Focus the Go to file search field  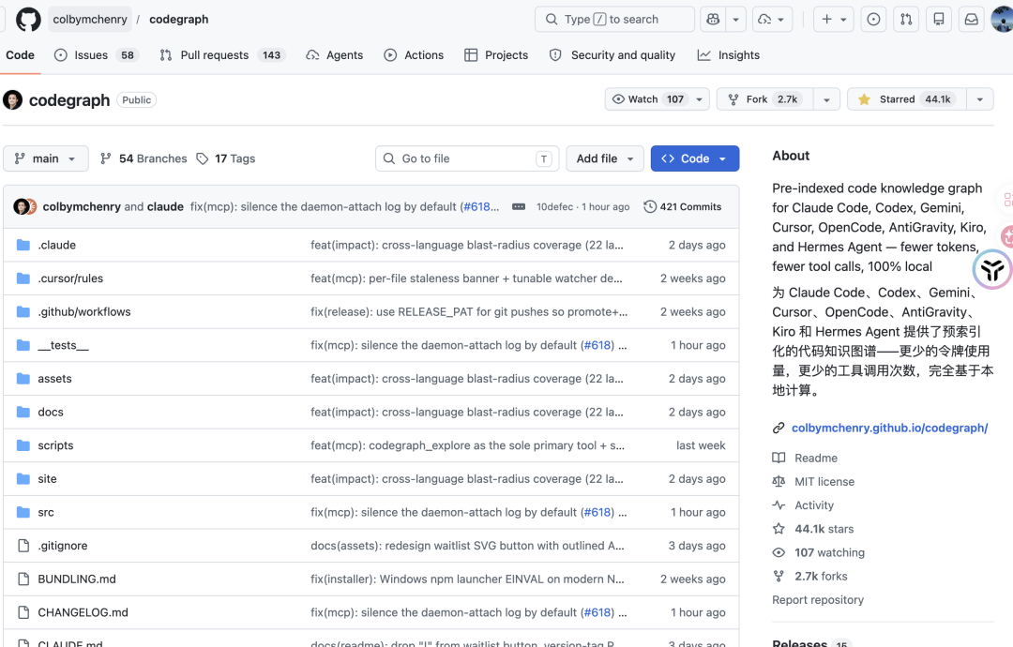click(468, 158)
